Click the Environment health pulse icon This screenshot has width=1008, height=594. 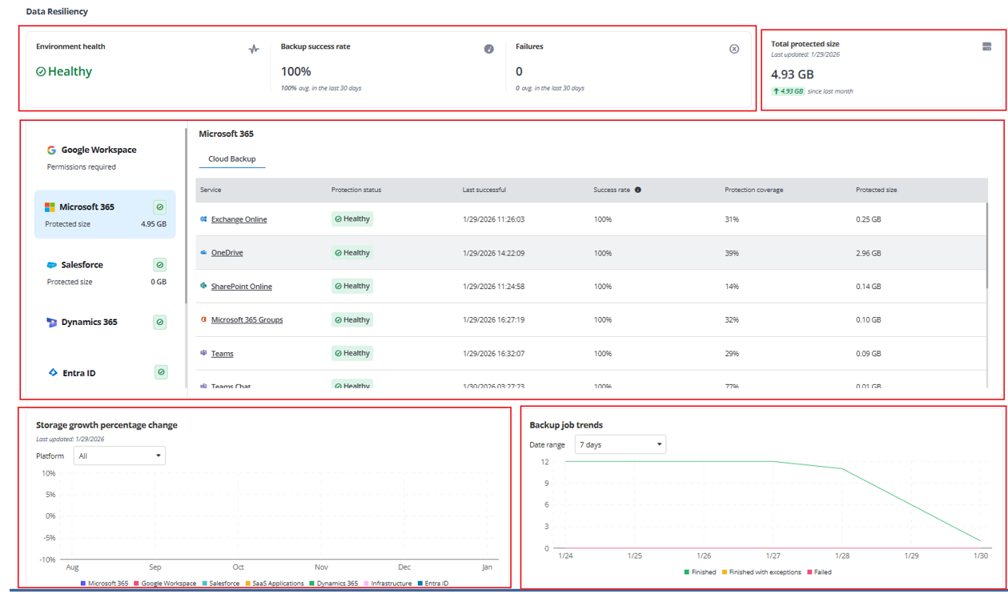(x=254, y=49)
